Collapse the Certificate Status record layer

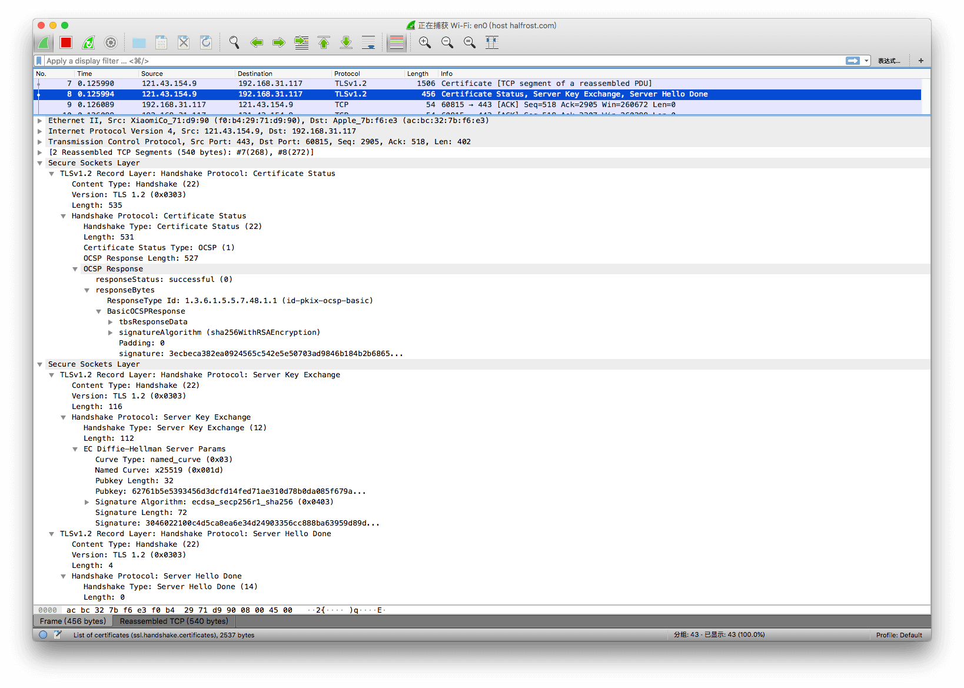pyautogui.click(x=51, y=174)
